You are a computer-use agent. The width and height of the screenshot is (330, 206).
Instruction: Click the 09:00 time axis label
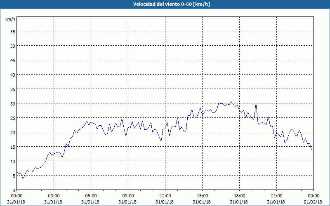[x=128, y=196]
